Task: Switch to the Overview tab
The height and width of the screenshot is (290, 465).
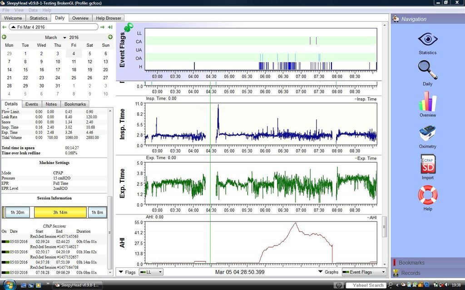Action: [80, 18]
